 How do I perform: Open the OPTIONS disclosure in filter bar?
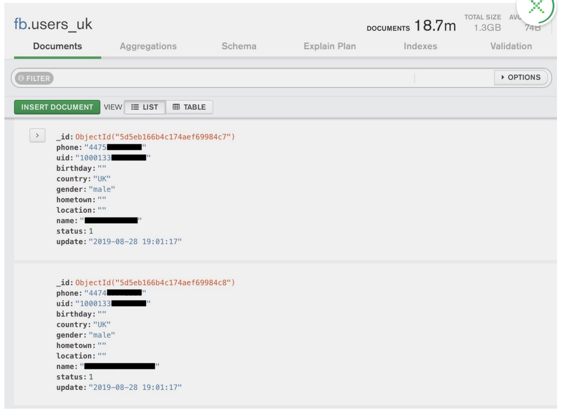pyautogui.click(x=521, y=77)
